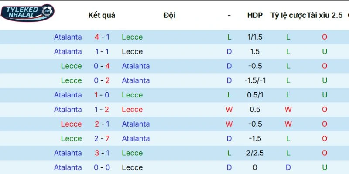Open the 1 - 2 match score

pyautogui.click(x=102, y=110)
